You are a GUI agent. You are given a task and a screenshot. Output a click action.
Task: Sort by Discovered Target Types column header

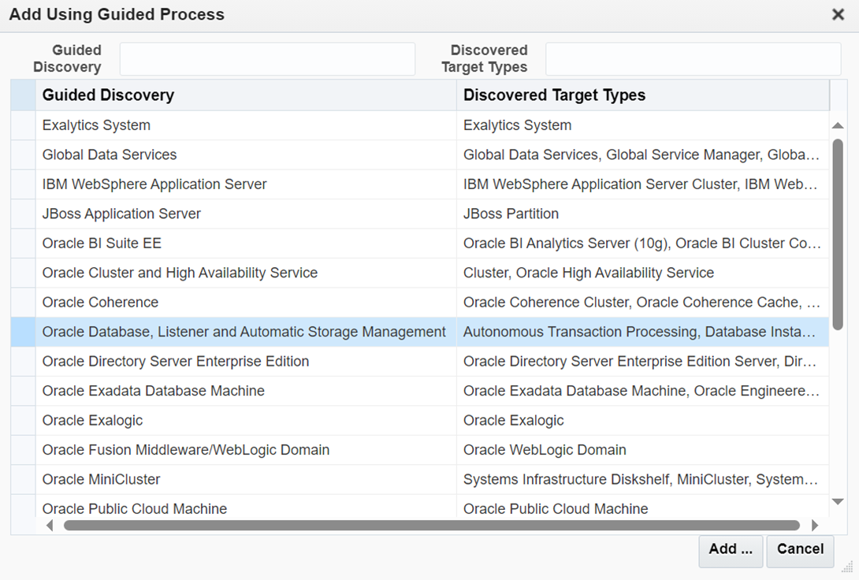coord(643,95)
